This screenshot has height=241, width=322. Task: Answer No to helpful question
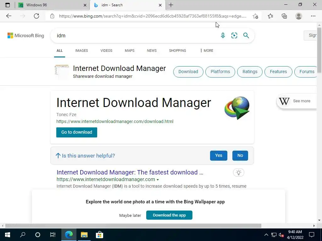click(x=240, y=156)
